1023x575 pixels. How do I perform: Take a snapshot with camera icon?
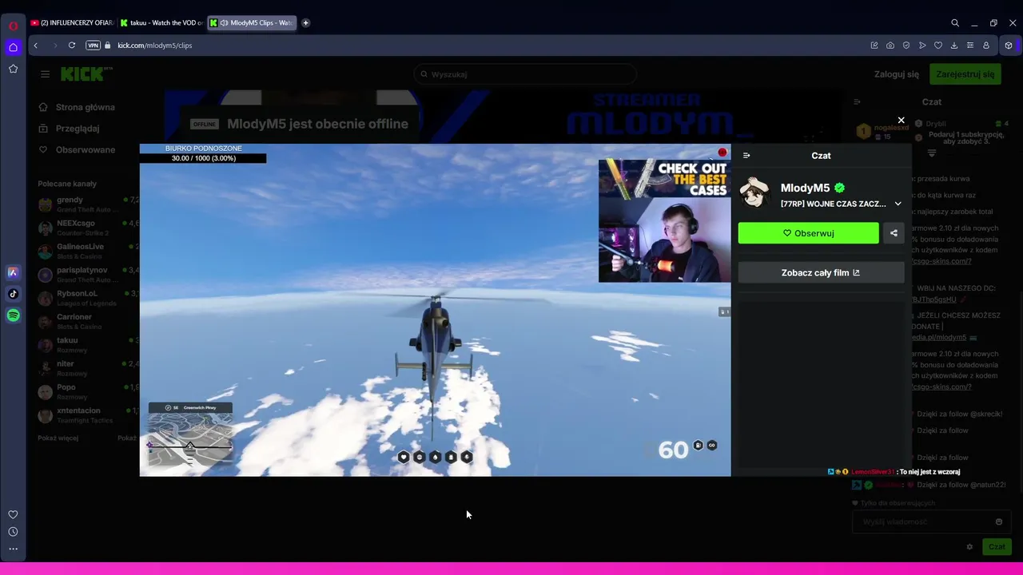click(890, 46)
